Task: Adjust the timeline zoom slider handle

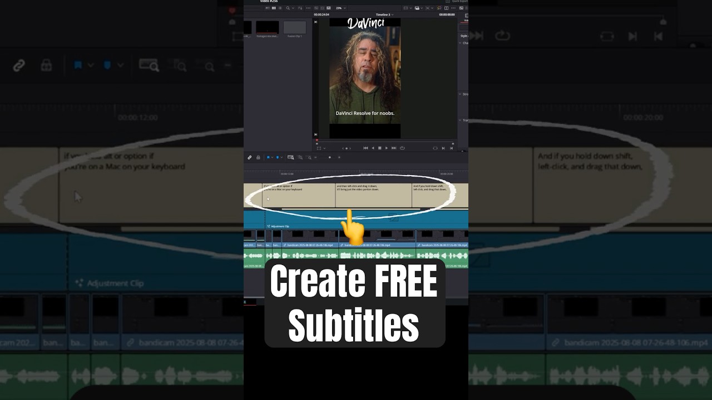Action: point(330,157)
